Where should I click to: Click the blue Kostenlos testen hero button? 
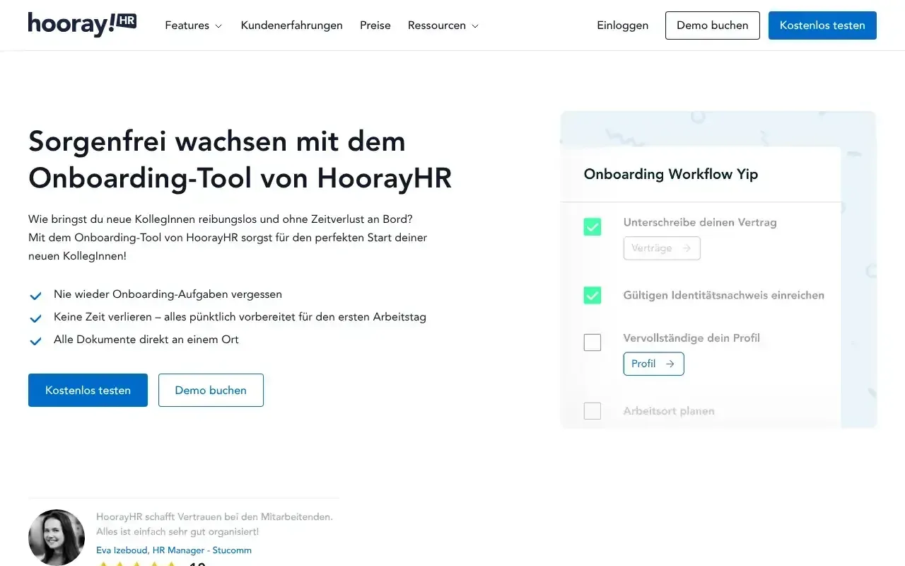[88, 390]
